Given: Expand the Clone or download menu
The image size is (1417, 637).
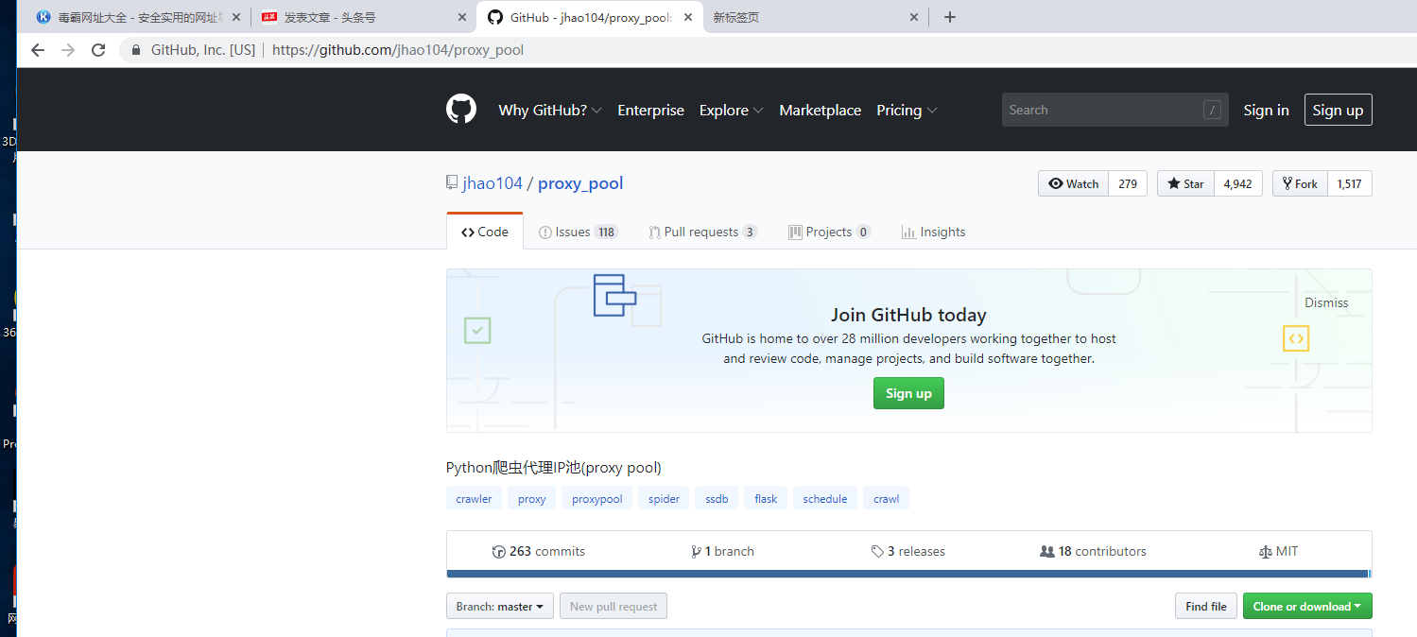Looking at the screenshot, I should [1307, 606].
